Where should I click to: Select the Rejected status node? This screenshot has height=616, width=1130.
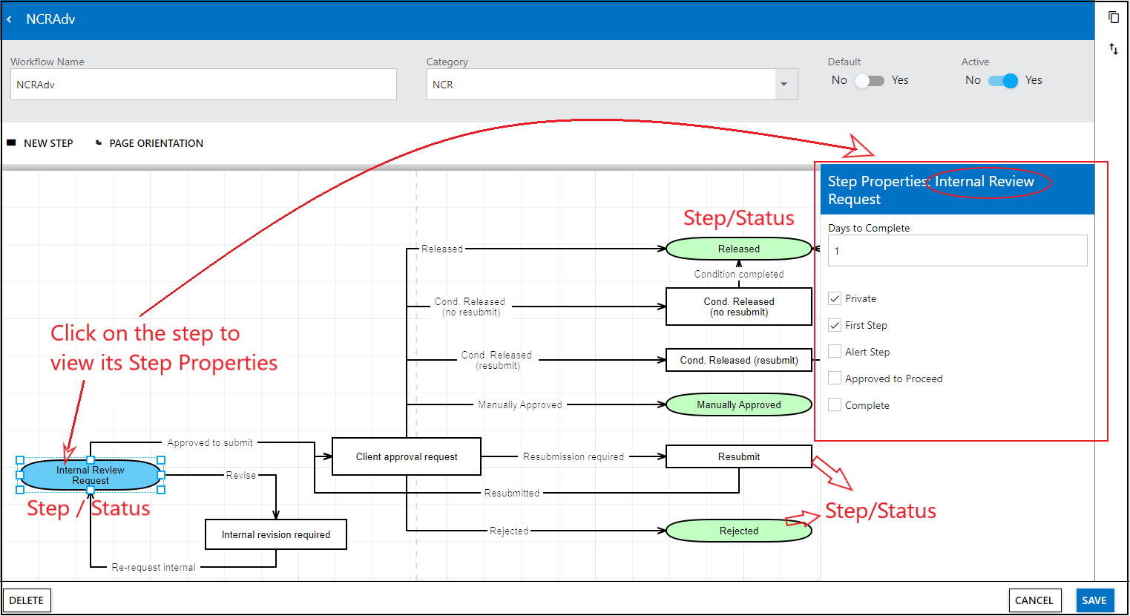point(738,531)
